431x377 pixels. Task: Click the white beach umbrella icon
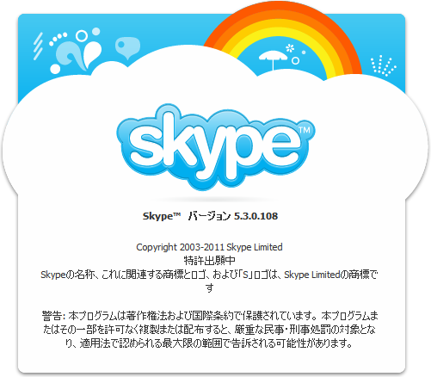tap(273, 59)
